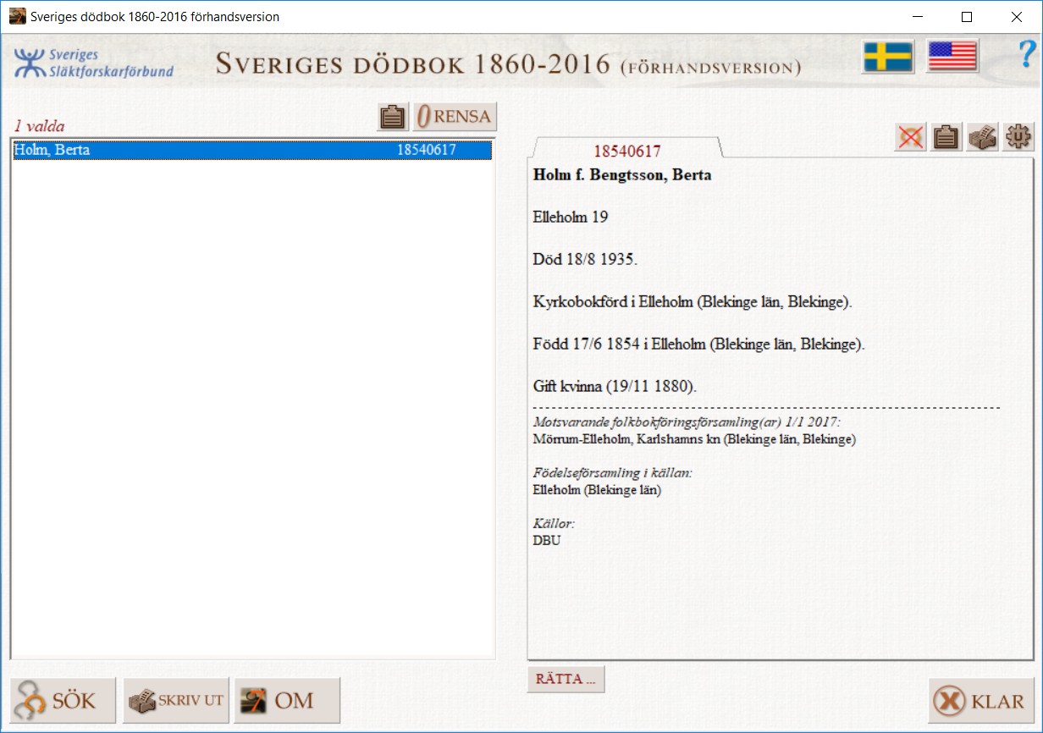
Task: Select the 18540617 record tab
Action: tap(626, 151)
